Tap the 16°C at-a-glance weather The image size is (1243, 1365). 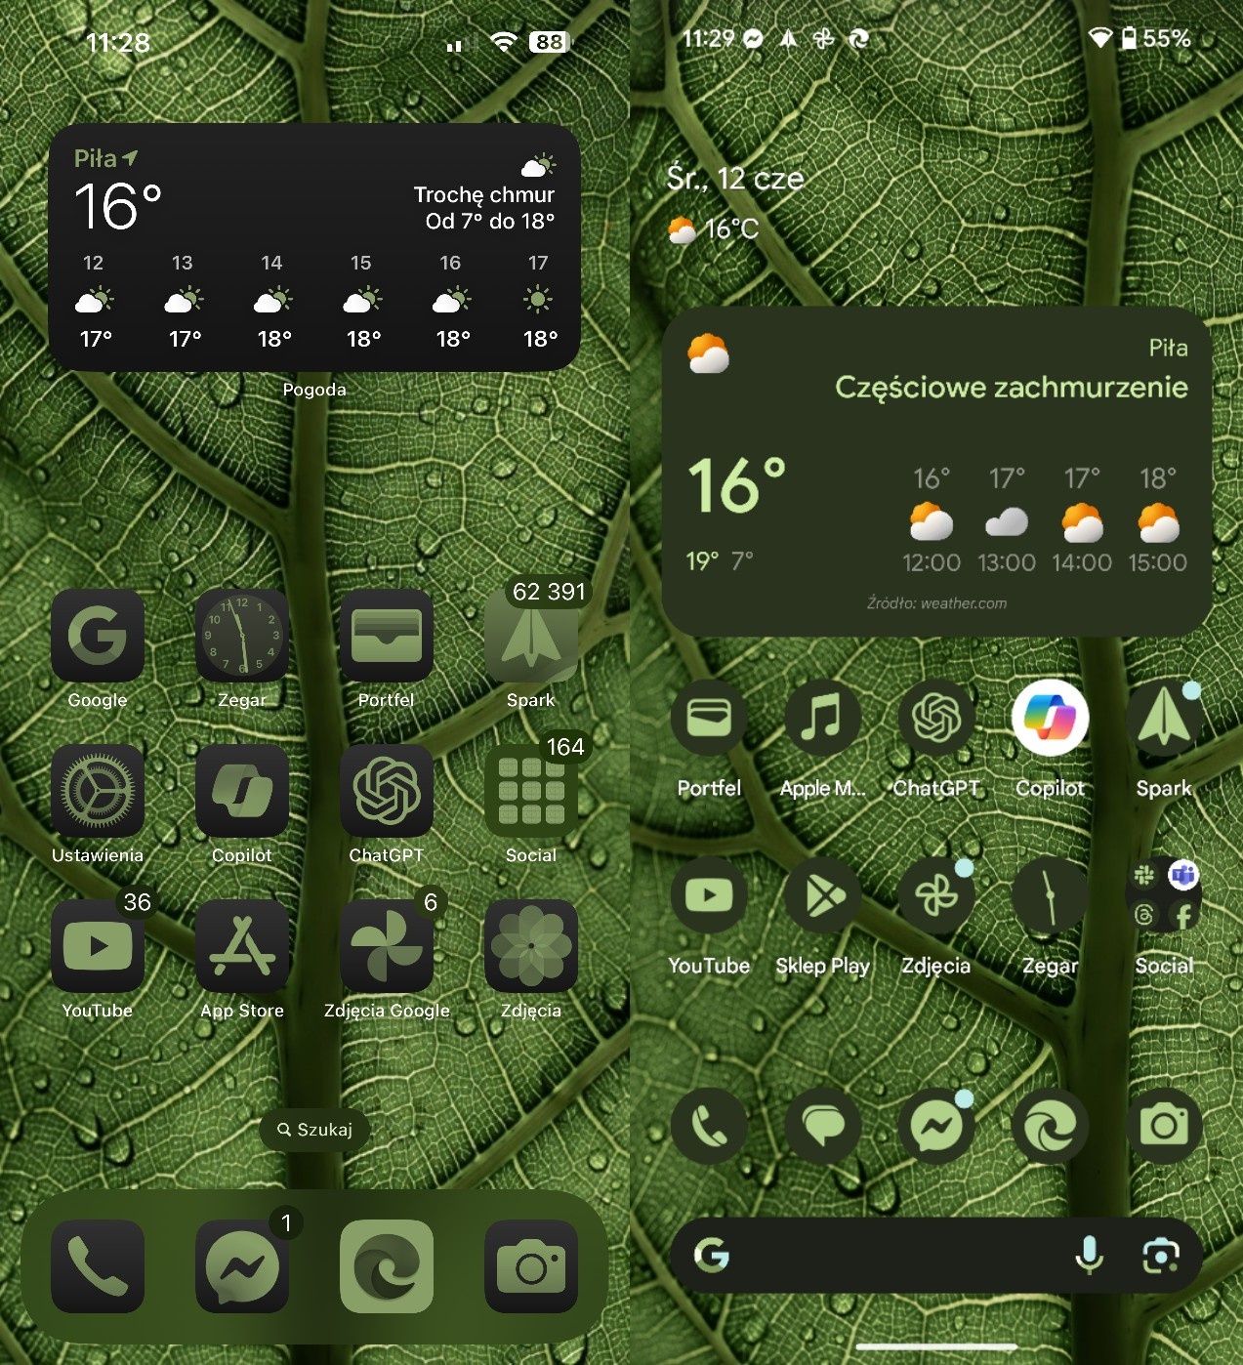point(713,229)
